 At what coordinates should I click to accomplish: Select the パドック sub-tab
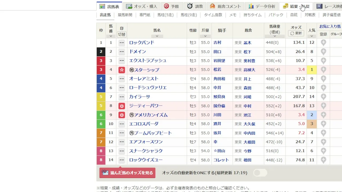tap(276, 15)
